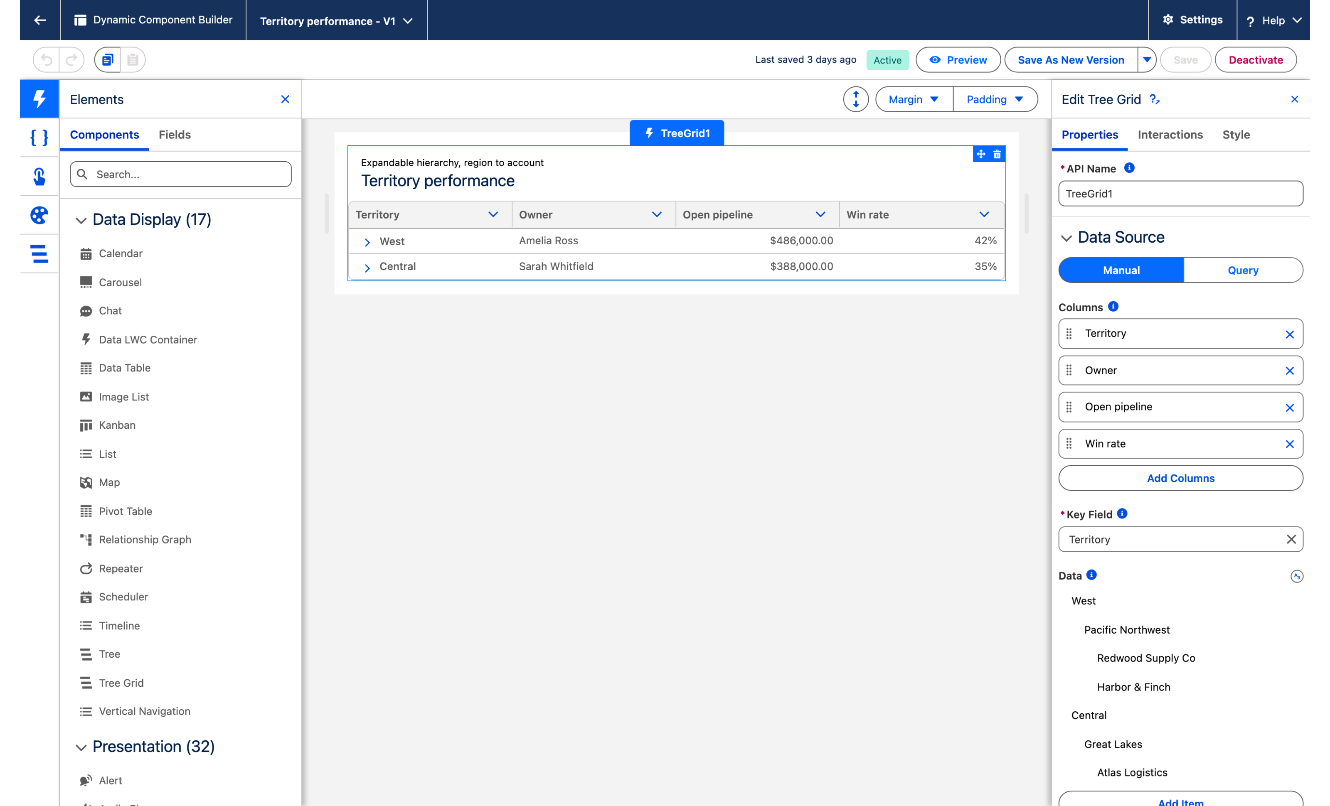Viewport: 1330px width, 806px height.
Task: Go back using the arrow icon
Action: point(40,20)
